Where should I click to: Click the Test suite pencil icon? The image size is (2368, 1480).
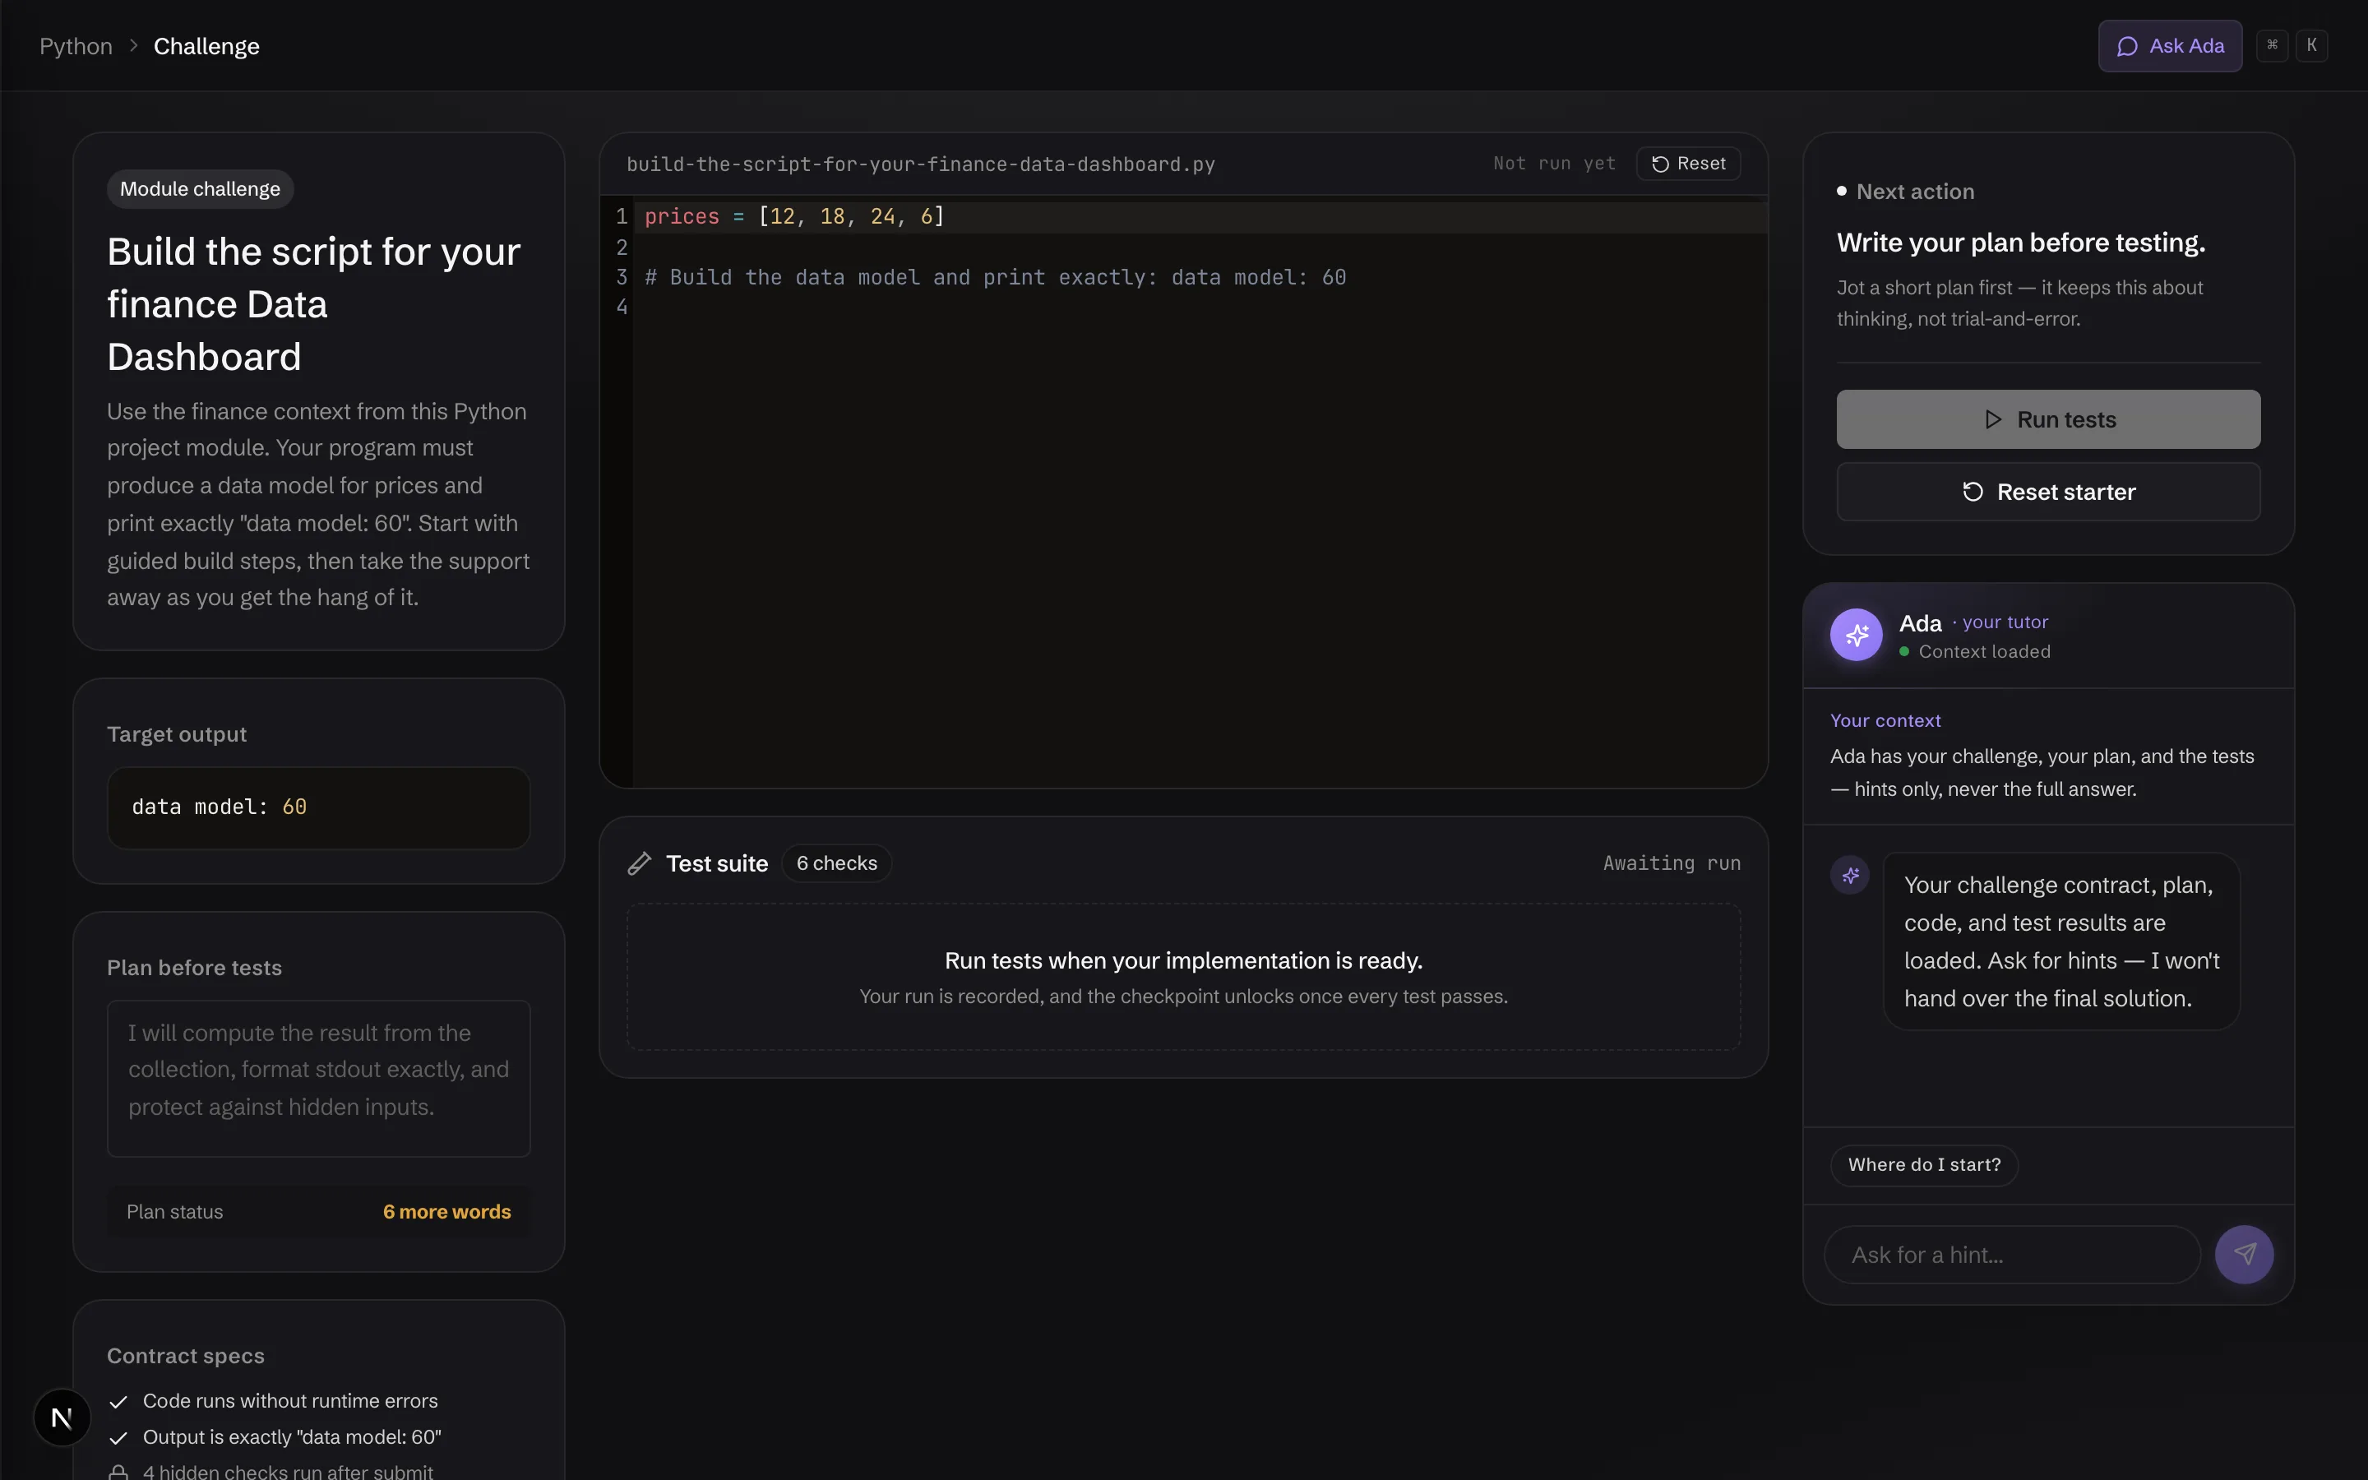639,863
